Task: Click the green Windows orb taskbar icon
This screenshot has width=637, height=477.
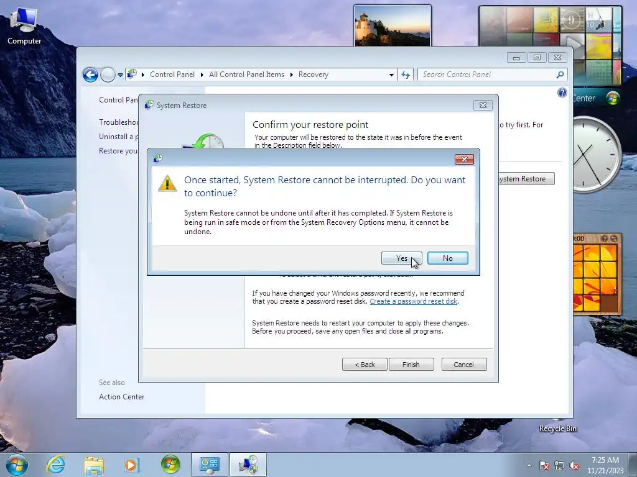Action: point(170,465)
